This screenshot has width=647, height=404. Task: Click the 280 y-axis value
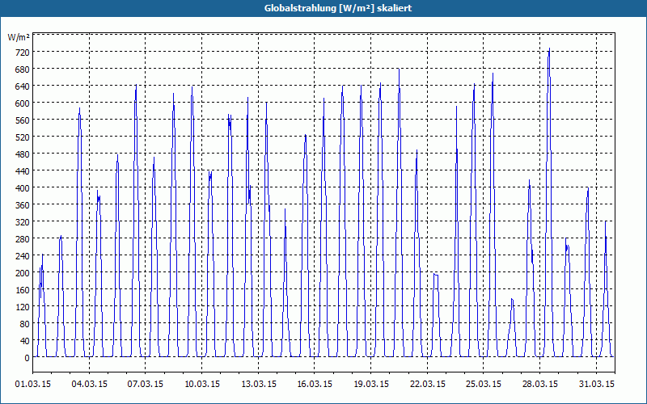tap(23, 238)
